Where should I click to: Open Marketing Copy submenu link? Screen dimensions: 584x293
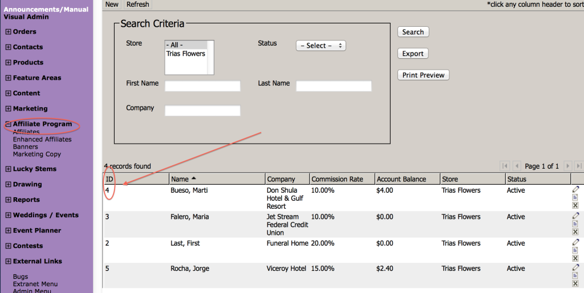pos(37,154)
